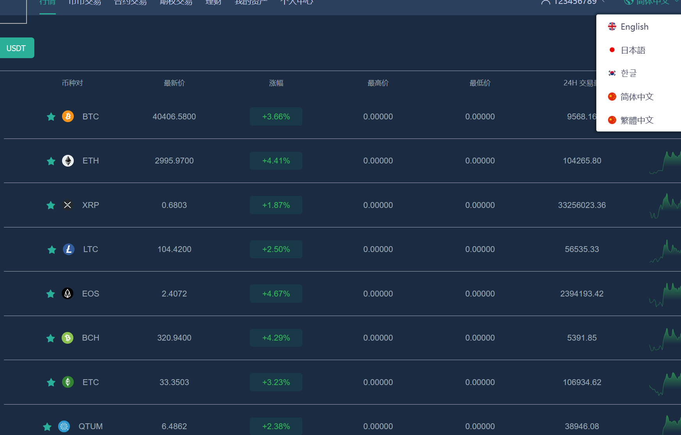The height and width of the screenshot is (435, 681).
Task: Select the USDT market tab
Action: point(16,48)
